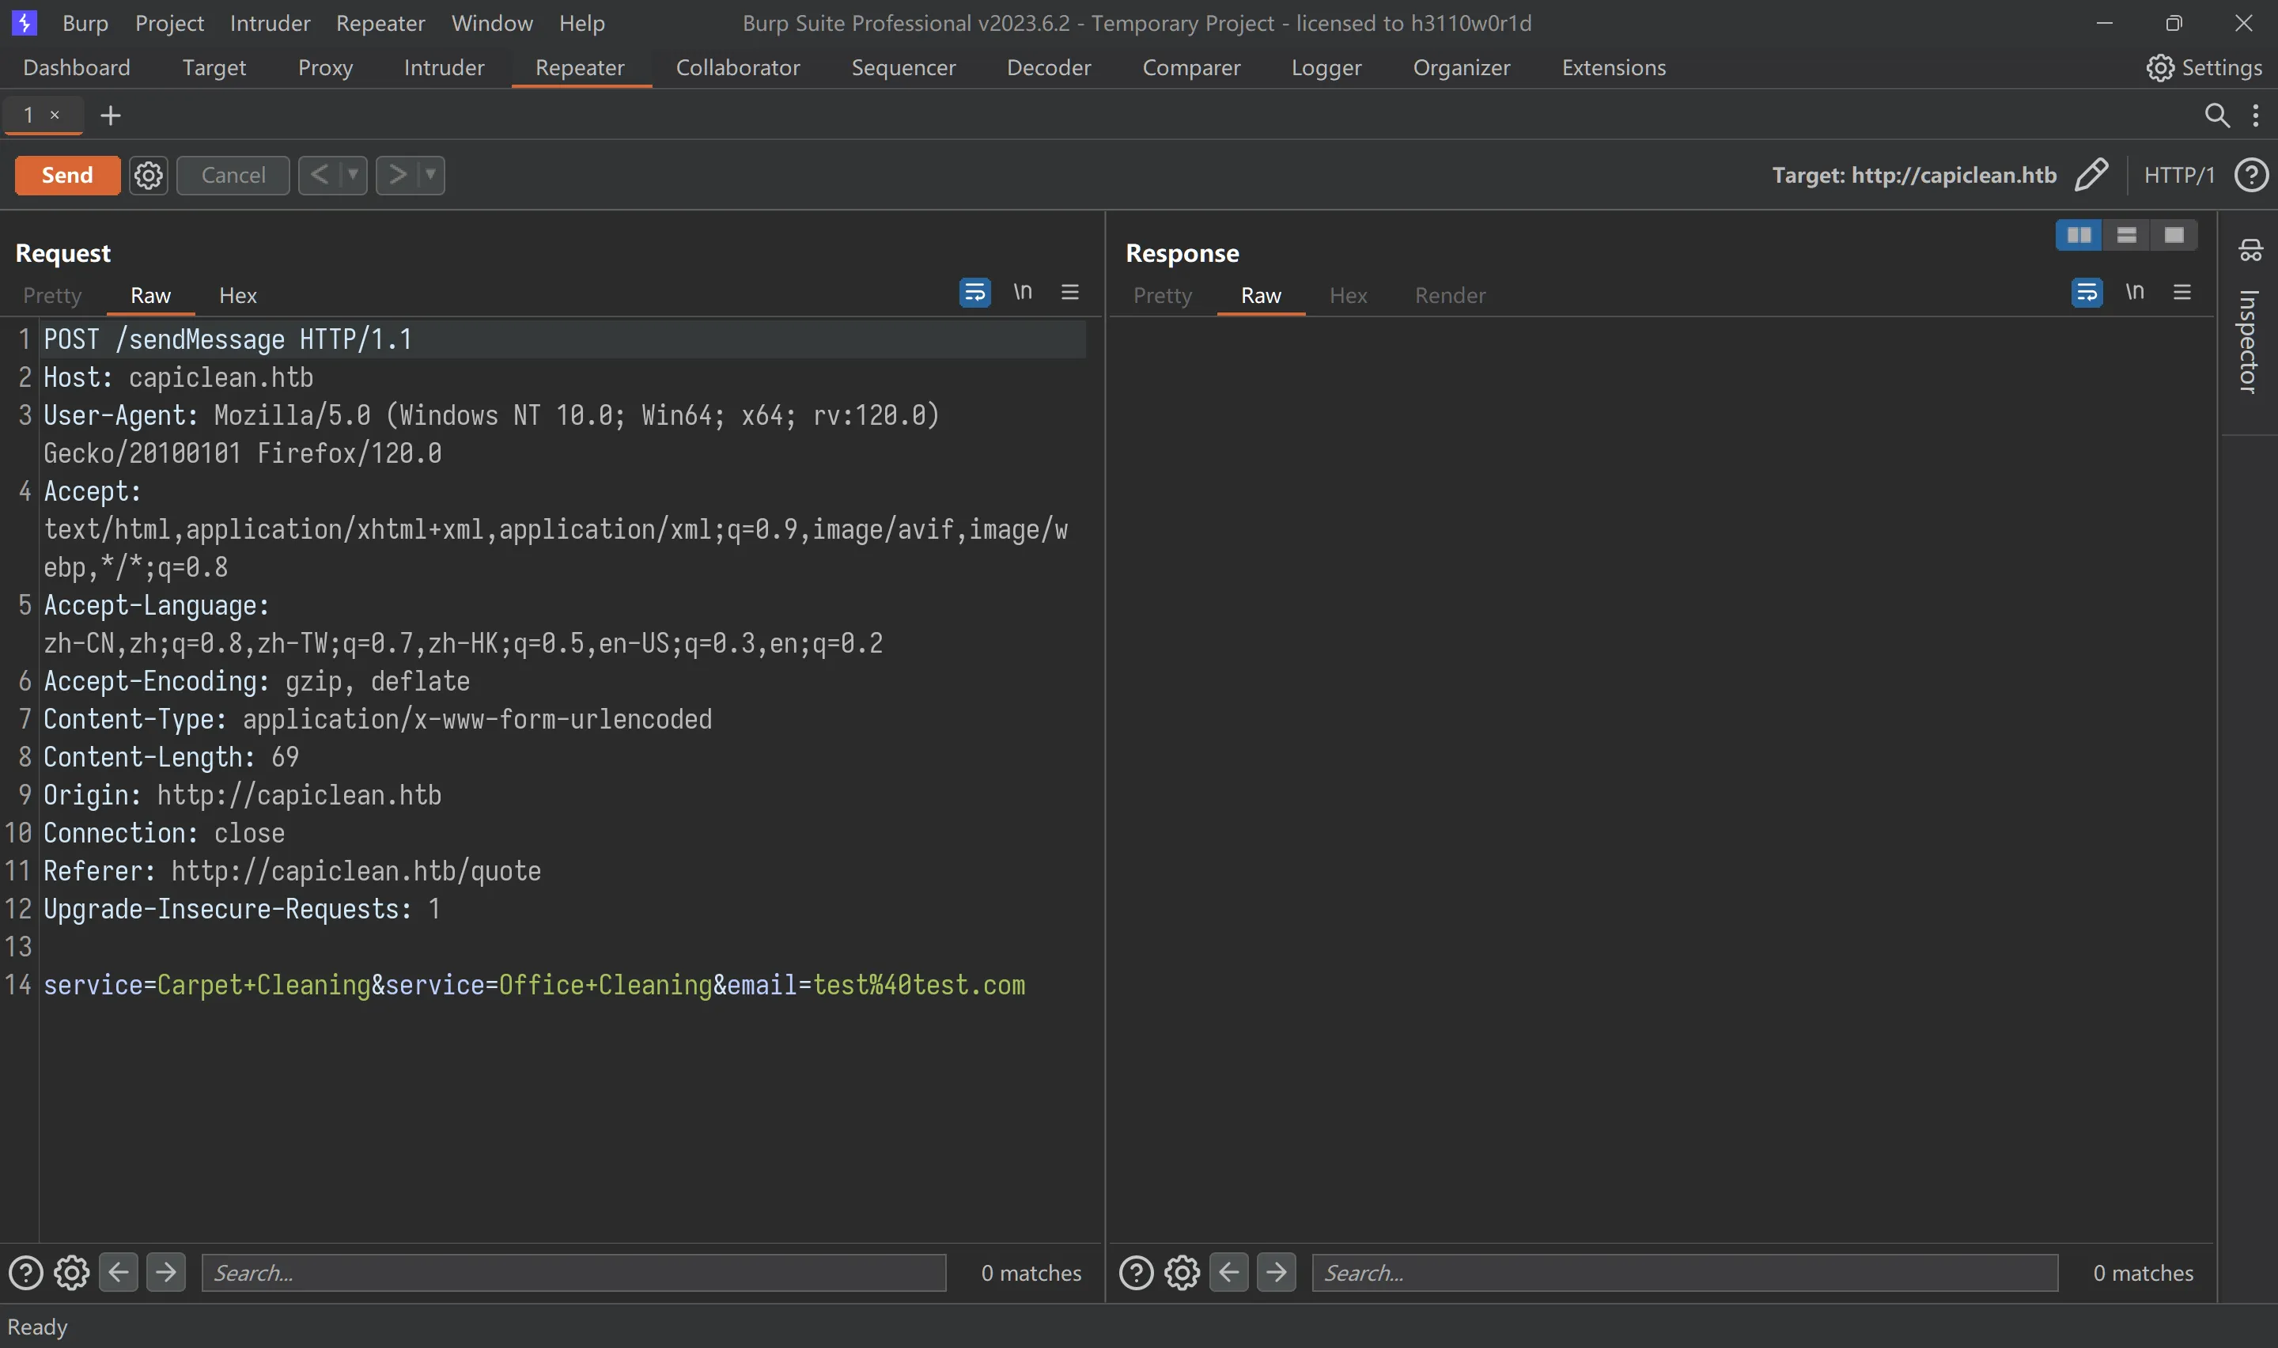Go to next Response search match
Image resolution: width=2278 pixels, height=1348 pixels.
click(1277, 1272)
